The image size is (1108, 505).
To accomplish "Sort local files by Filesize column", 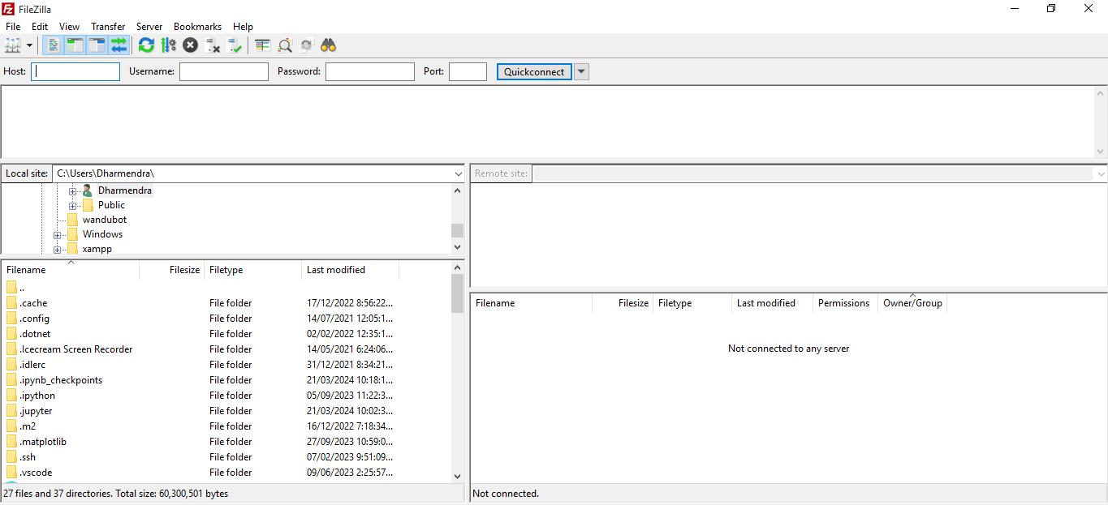I will (171, 270).
